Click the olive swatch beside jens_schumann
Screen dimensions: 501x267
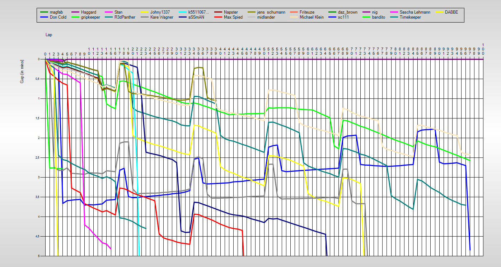point(251,13)
